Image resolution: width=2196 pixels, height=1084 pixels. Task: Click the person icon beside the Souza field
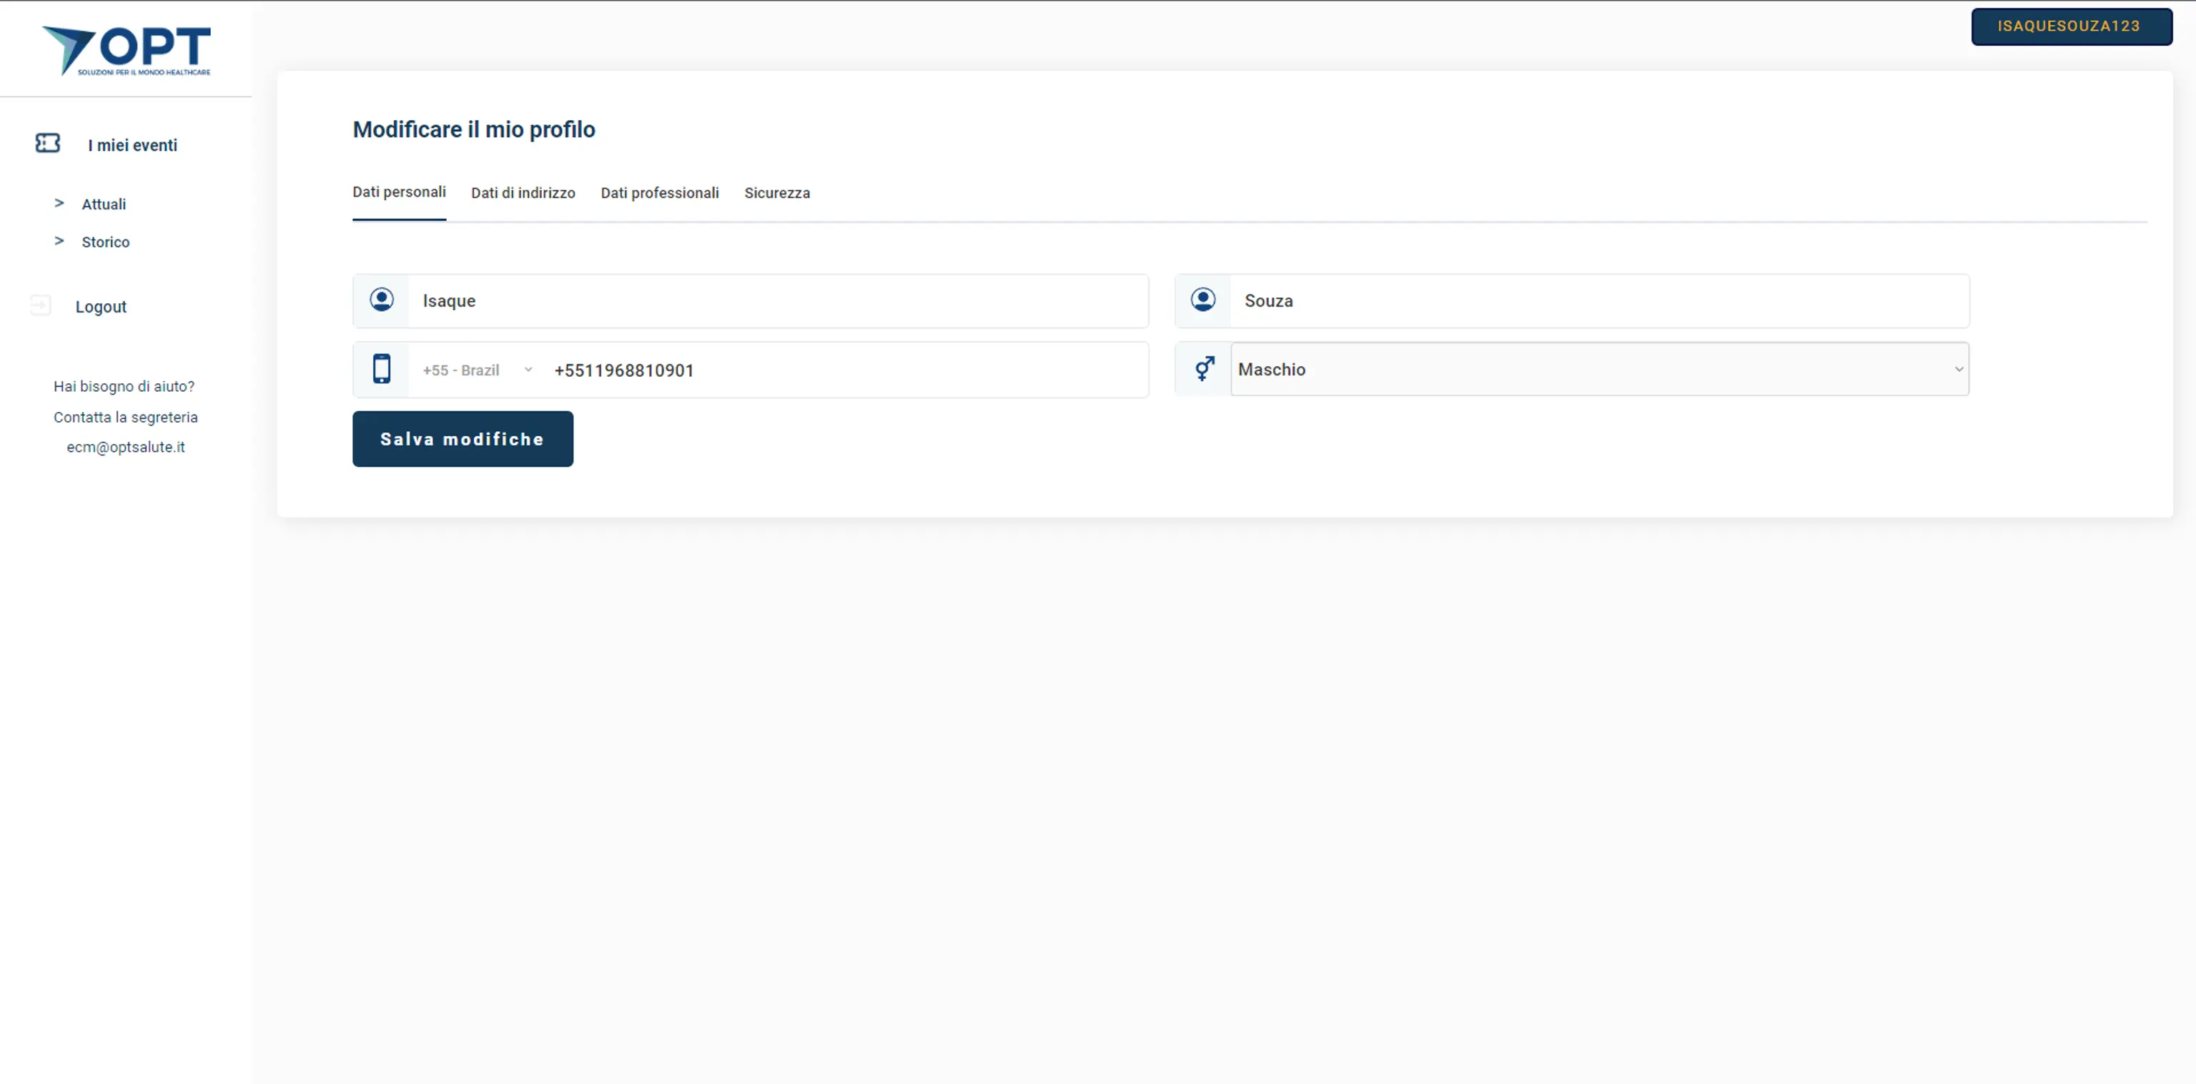click(x=1203, y=300)
